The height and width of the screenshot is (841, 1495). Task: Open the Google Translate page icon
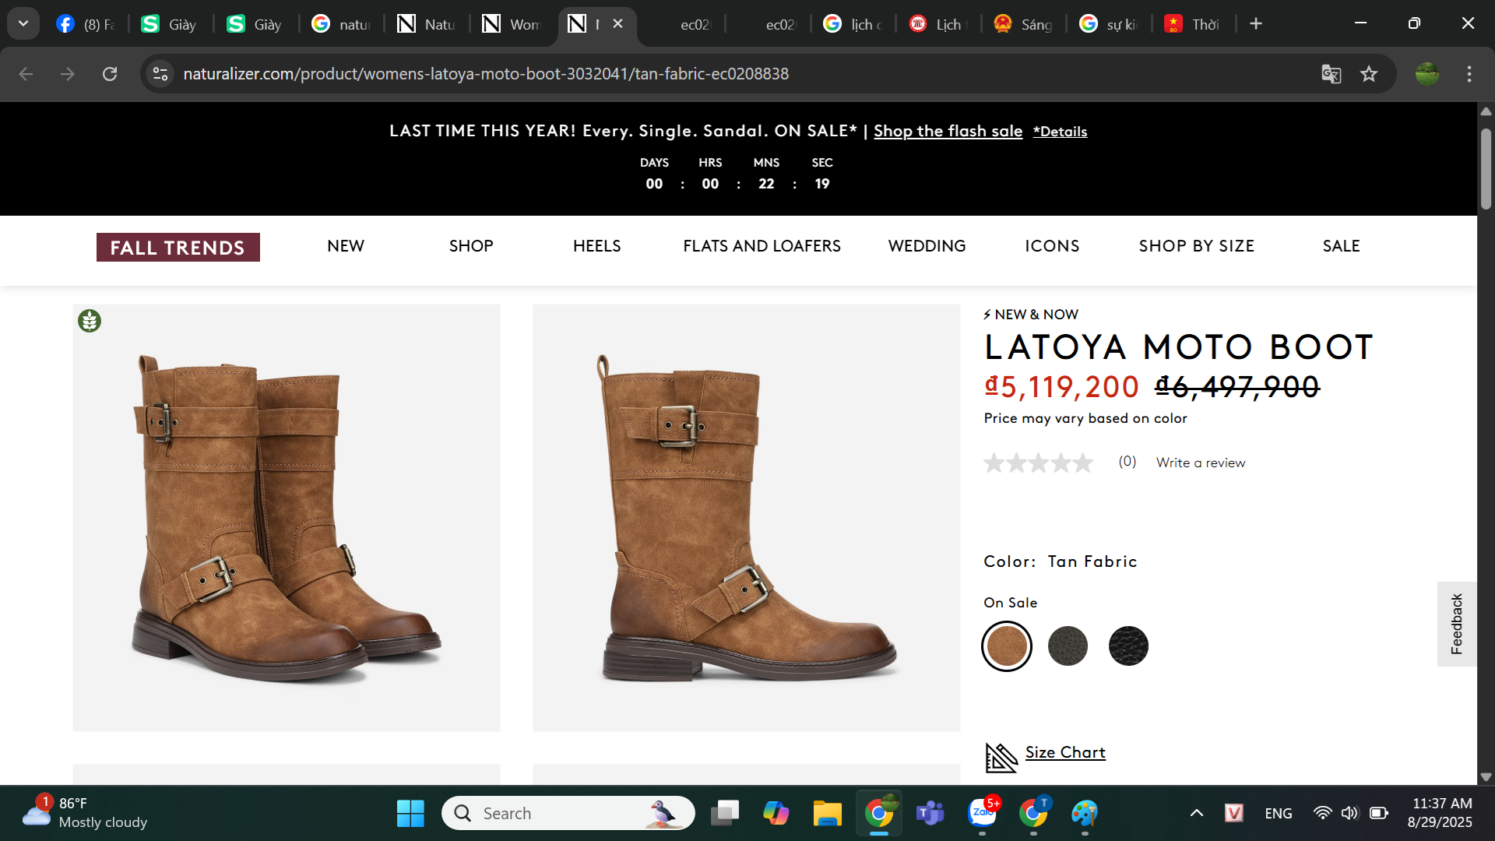coord(1331,74)
